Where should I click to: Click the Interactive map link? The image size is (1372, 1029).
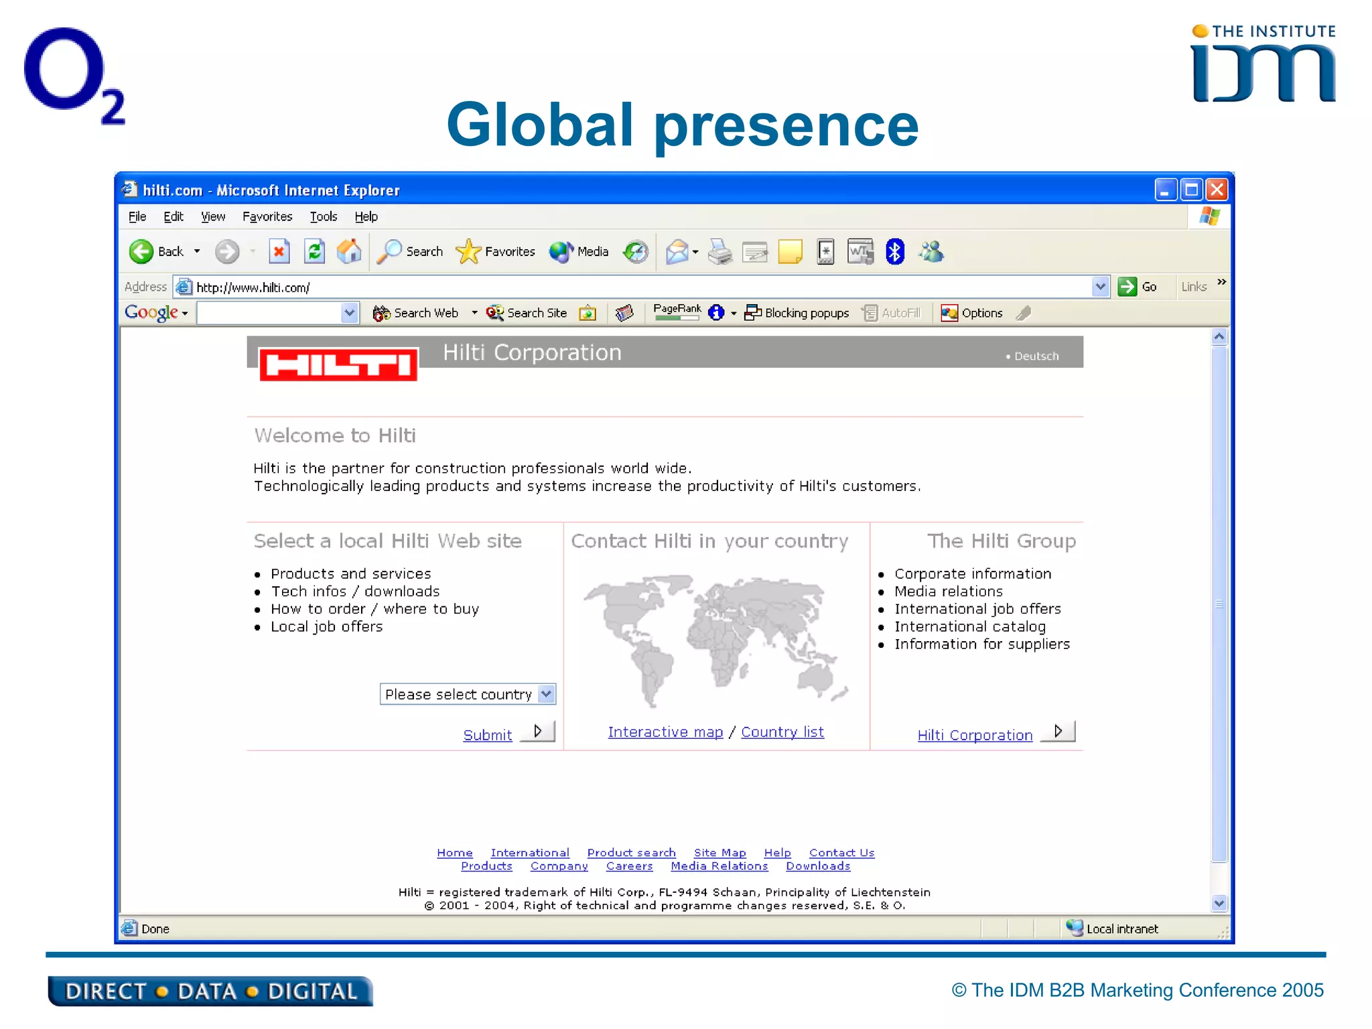coord(665,732)
